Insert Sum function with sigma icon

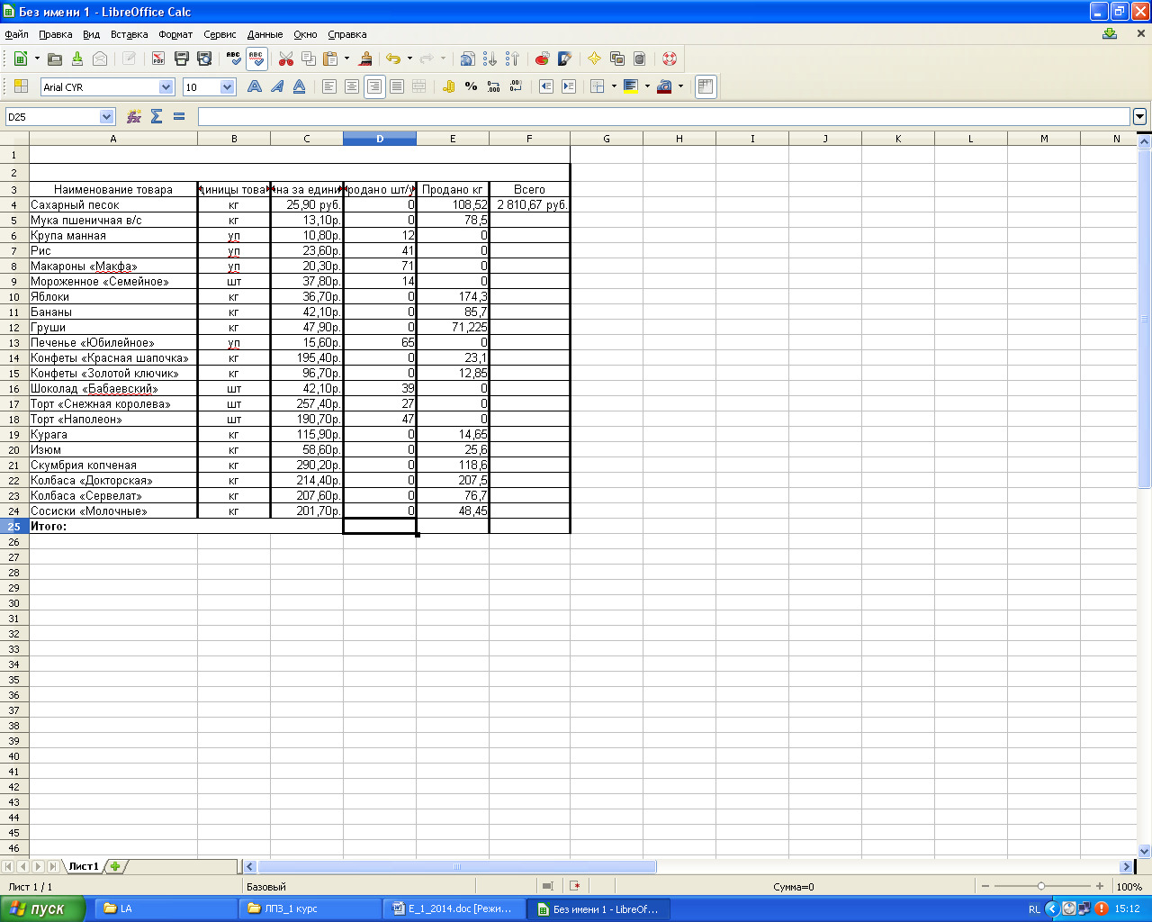[x=157, y=116]
